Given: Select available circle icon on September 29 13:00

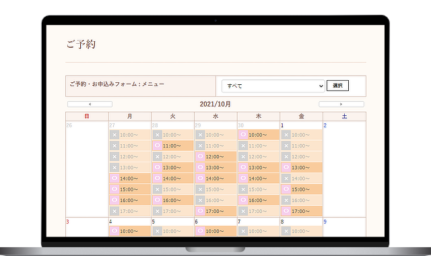Looking at the screenshot, I should (200, 168).
